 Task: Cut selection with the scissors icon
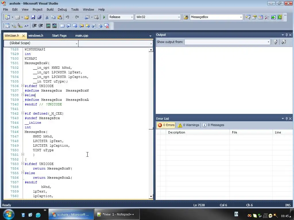[x=47, y=17]
